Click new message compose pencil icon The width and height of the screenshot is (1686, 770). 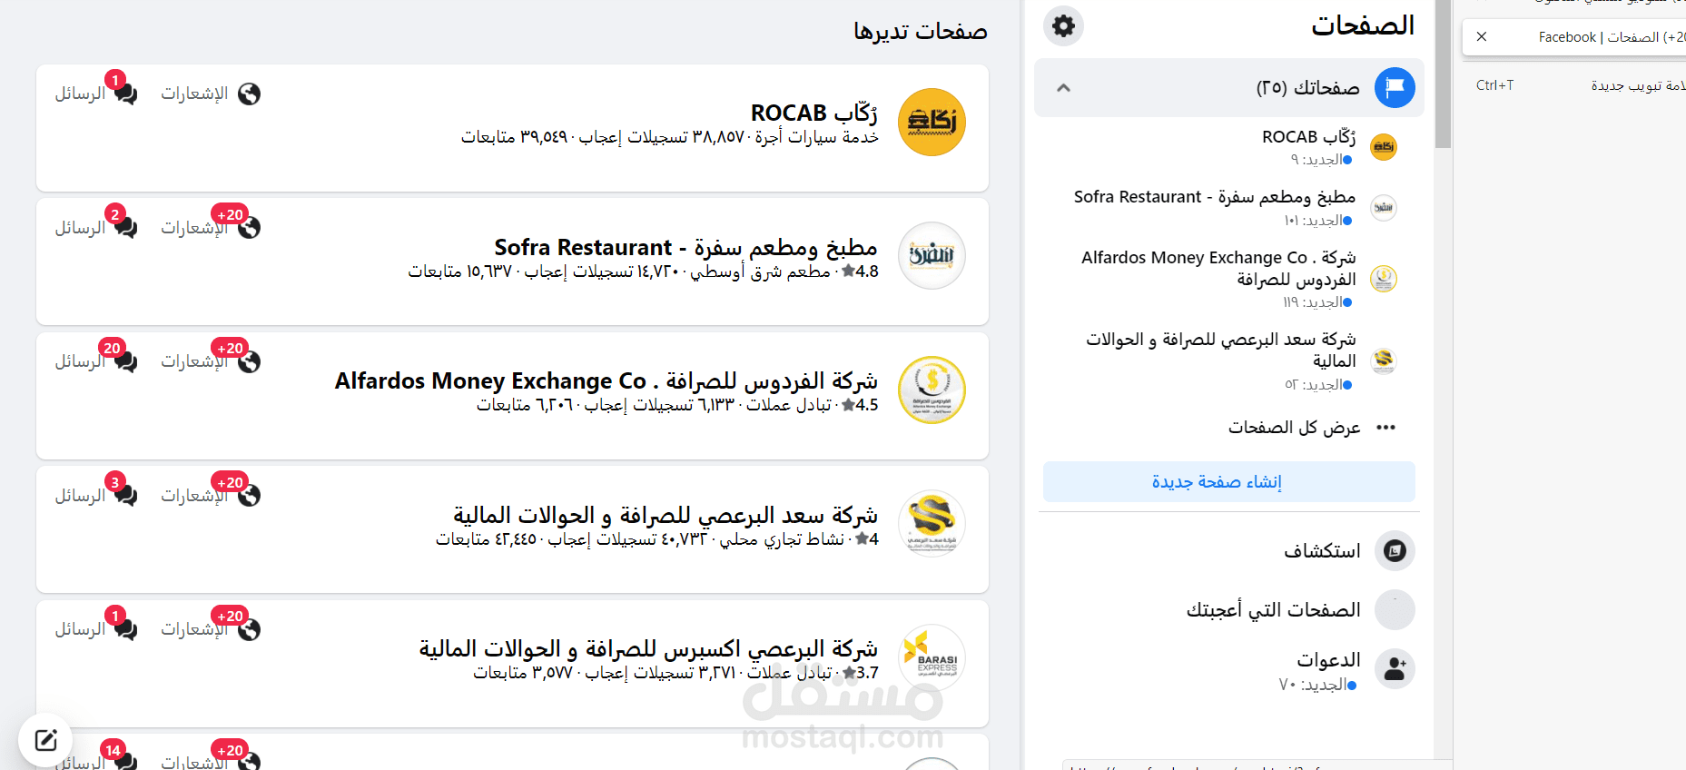click(x=45, y=740)
